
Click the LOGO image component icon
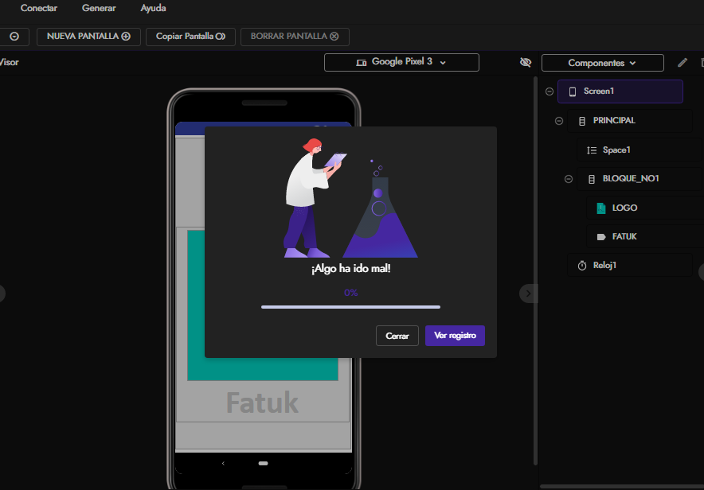tap(601, 208)
